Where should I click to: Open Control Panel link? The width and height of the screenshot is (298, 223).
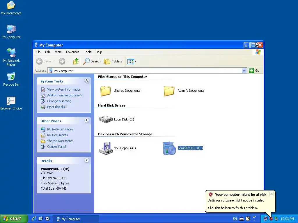coord(56,147)
